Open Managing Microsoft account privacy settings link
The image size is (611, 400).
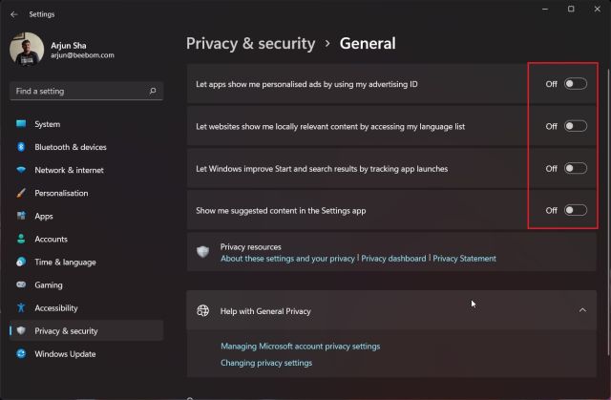300,347
